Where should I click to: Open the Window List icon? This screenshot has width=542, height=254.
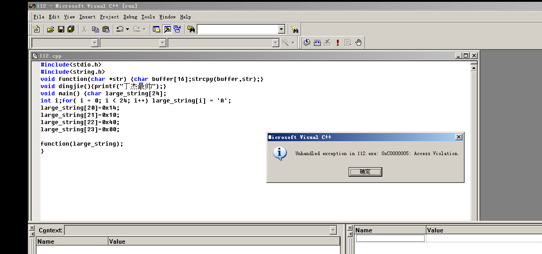click(177, 29)
